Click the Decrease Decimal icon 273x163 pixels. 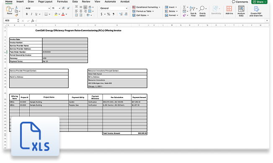(x=126, y=14)
